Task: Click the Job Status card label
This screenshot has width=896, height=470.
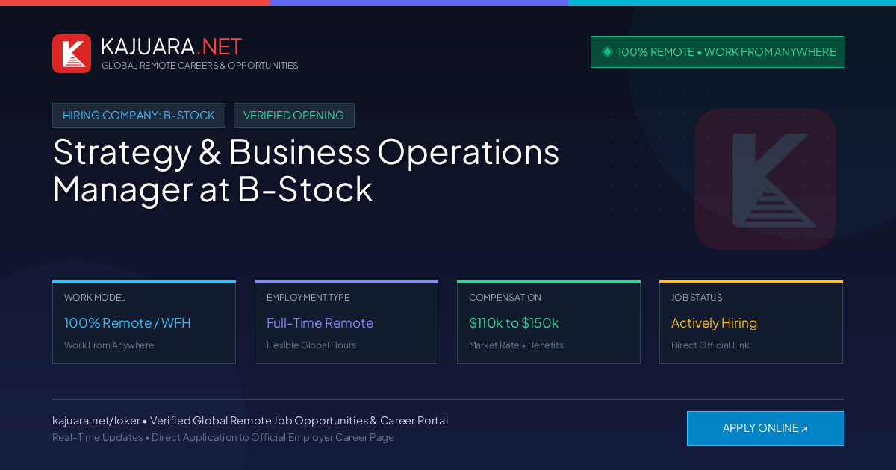Action: [x=697, y=297]
